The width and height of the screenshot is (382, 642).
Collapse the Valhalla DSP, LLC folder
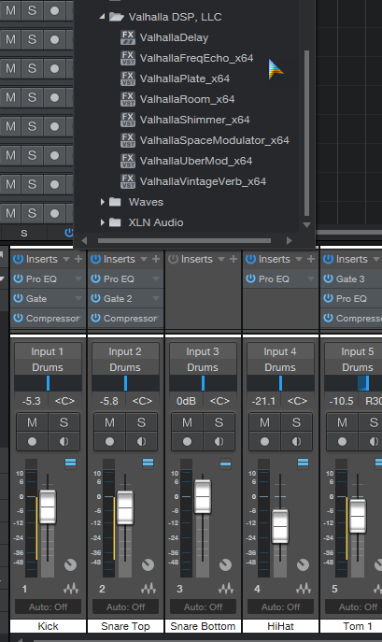tap(102, 17)
